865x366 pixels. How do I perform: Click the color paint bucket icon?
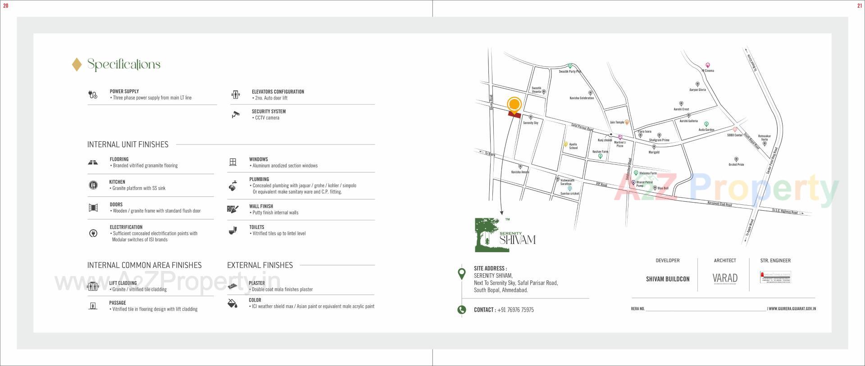point(232,303)
